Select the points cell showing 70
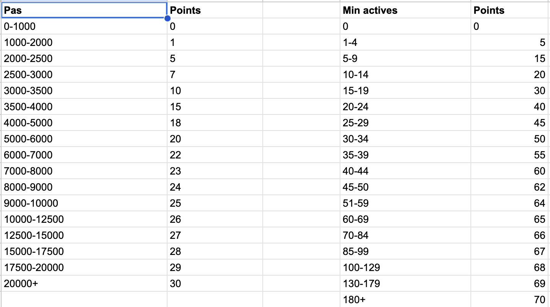Viewport: 550px width, 307px height. coord(510,299)
